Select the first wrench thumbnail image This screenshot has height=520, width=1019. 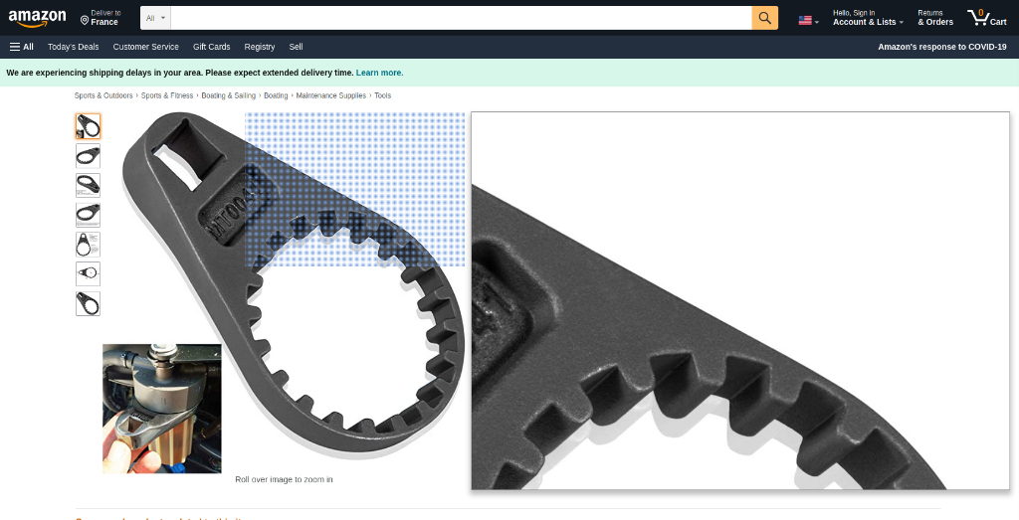point(88,126)
